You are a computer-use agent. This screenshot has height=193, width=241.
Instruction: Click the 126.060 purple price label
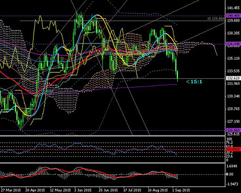tap(233, 130)
